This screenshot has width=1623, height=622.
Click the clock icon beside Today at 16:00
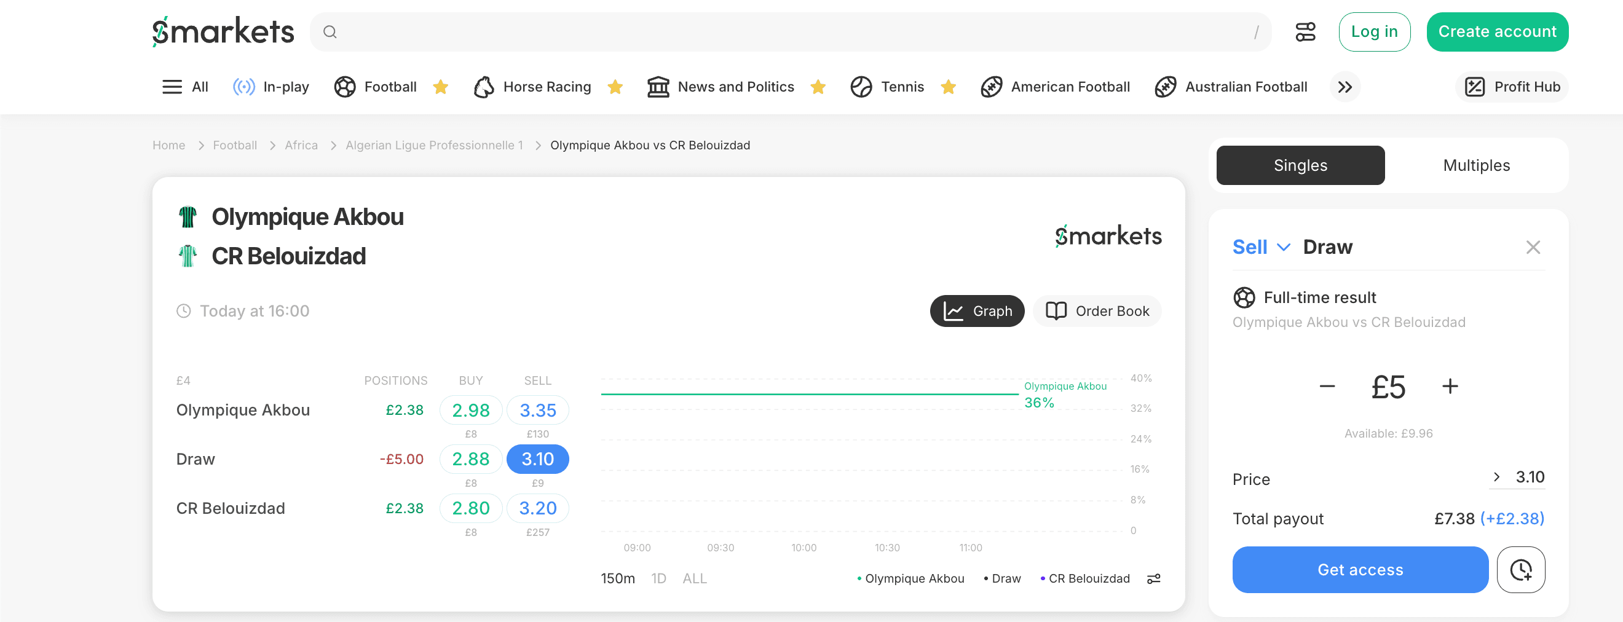coord(183,312)
